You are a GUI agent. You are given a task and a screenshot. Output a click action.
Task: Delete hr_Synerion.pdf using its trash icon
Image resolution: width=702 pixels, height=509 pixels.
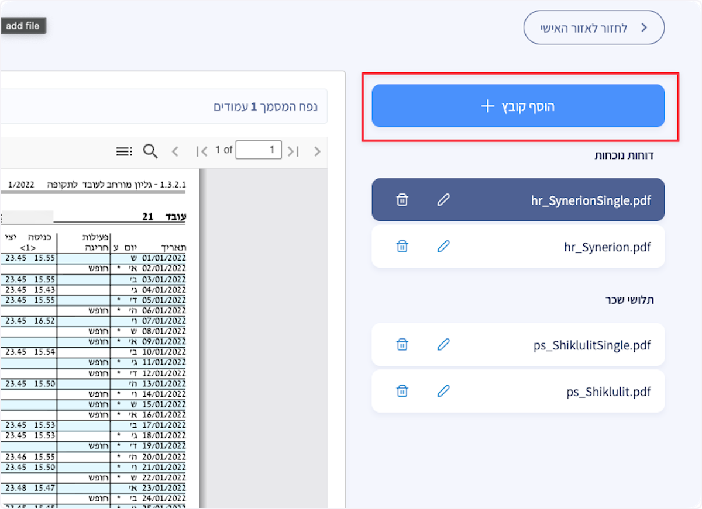(402, 247)
